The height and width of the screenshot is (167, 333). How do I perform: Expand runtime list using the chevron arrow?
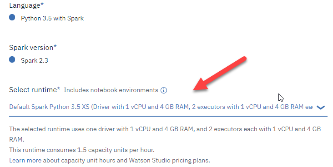click(321, 107)
